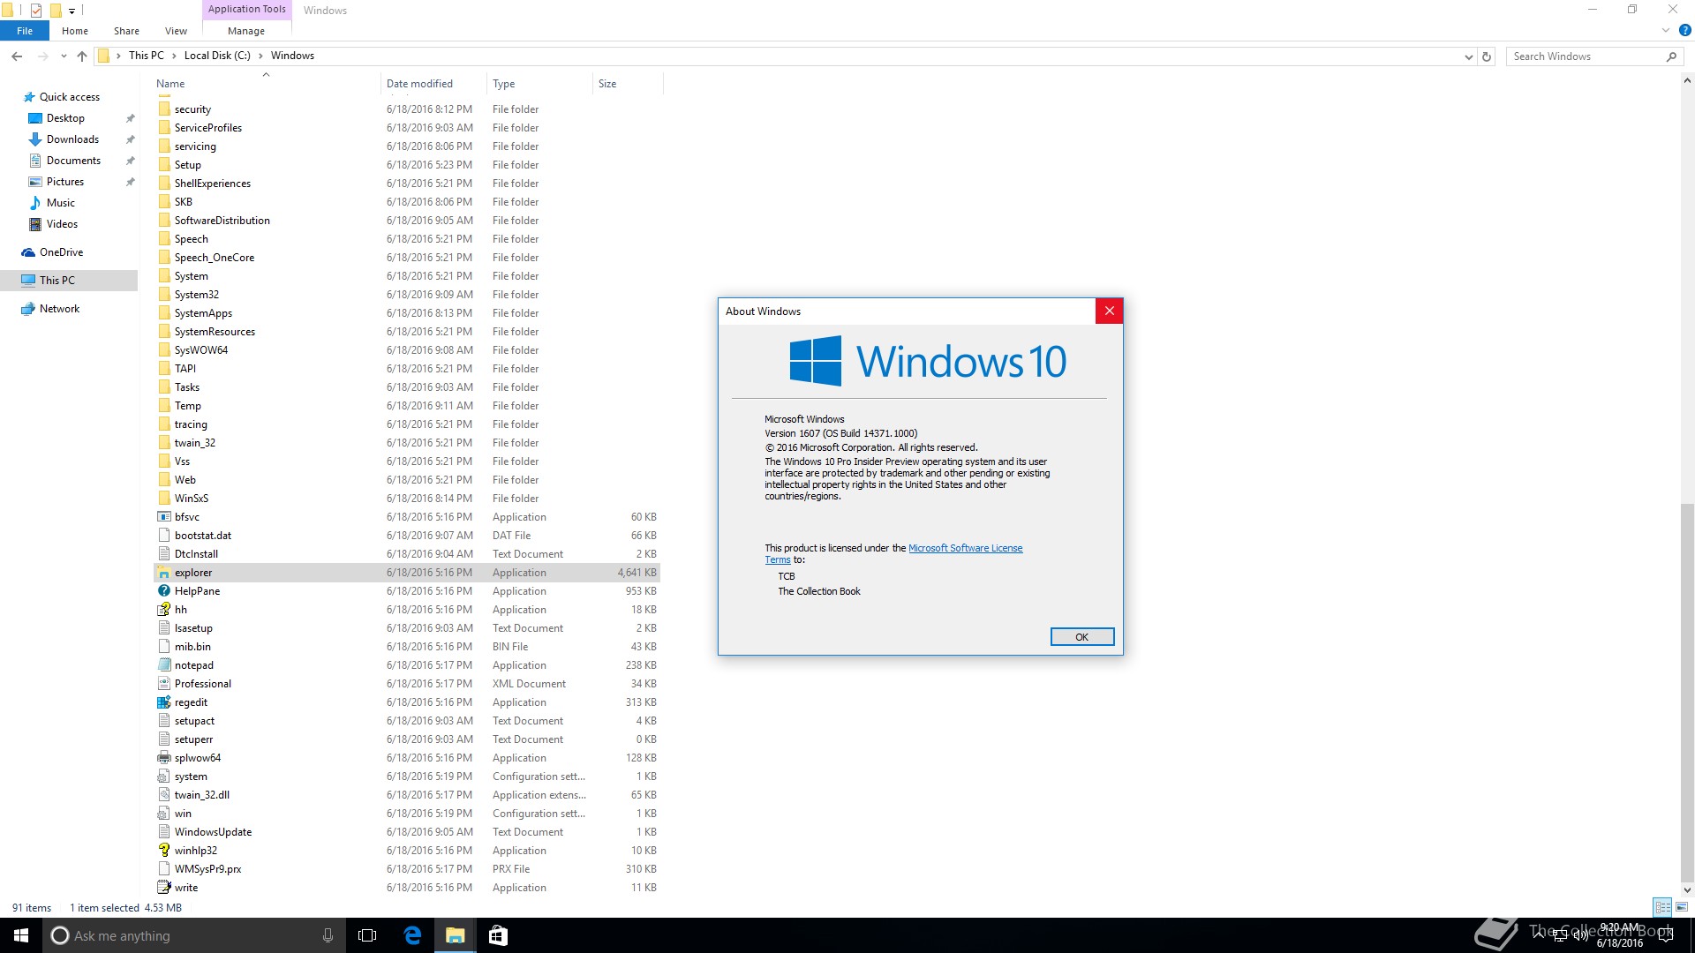Select Network in navigation pane

[59, 309]
